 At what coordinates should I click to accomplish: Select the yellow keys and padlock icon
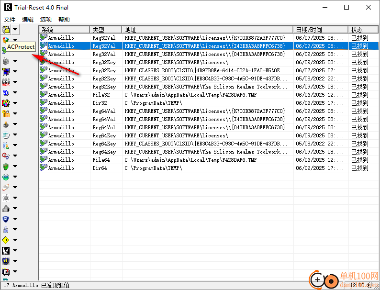coord(6,113)
